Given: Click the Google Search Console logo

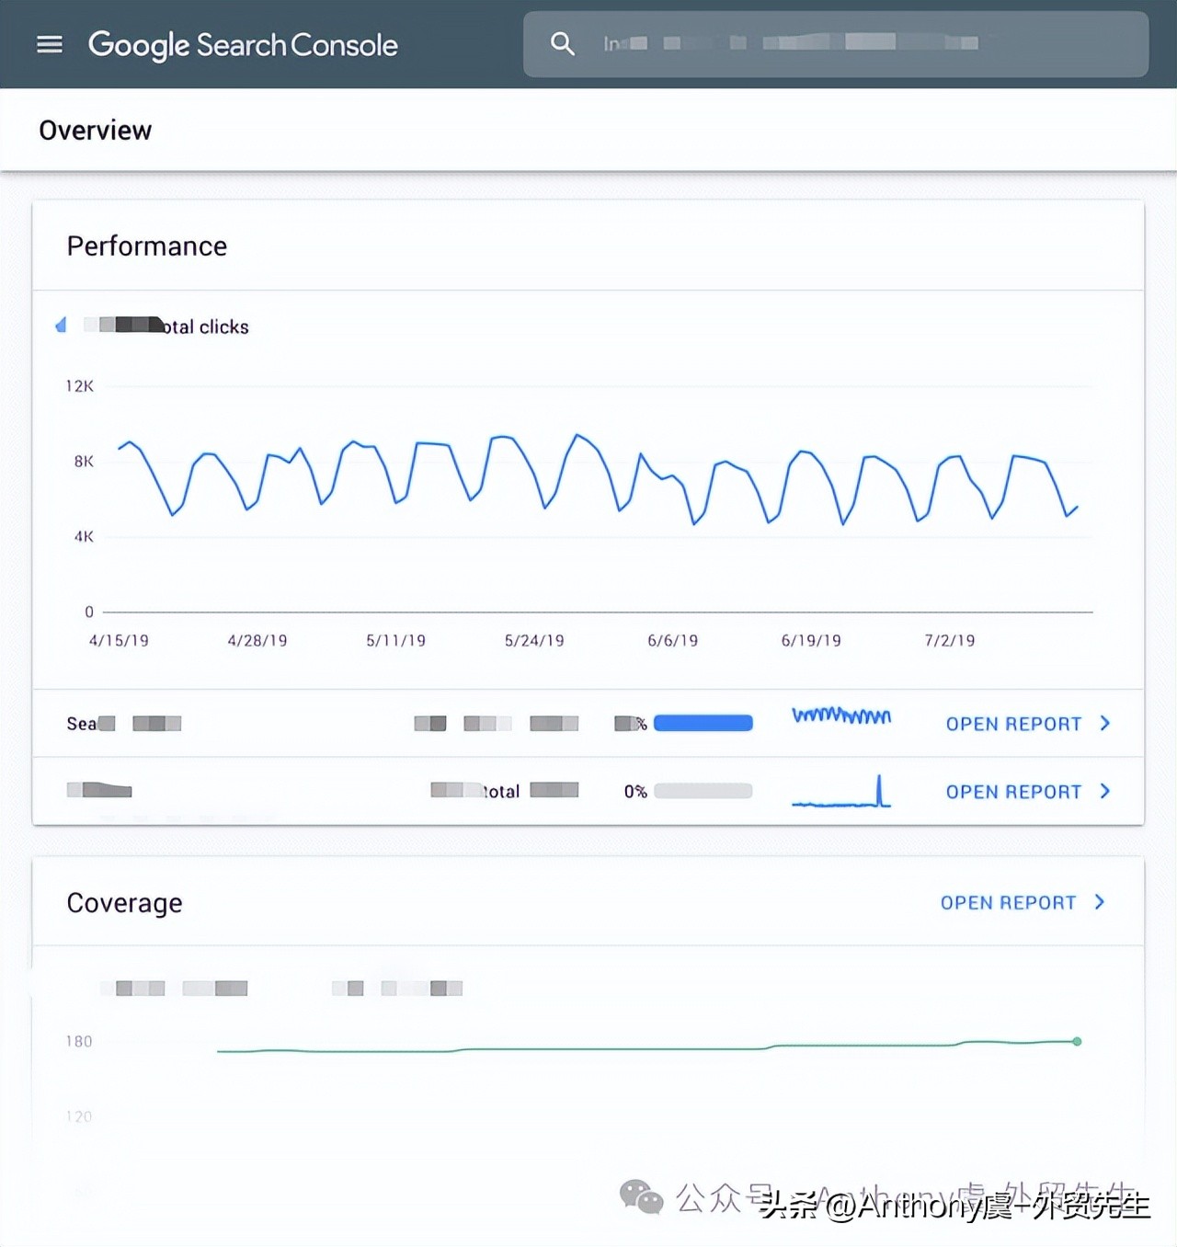Looking at the screenshot, I should pos(243,44).
